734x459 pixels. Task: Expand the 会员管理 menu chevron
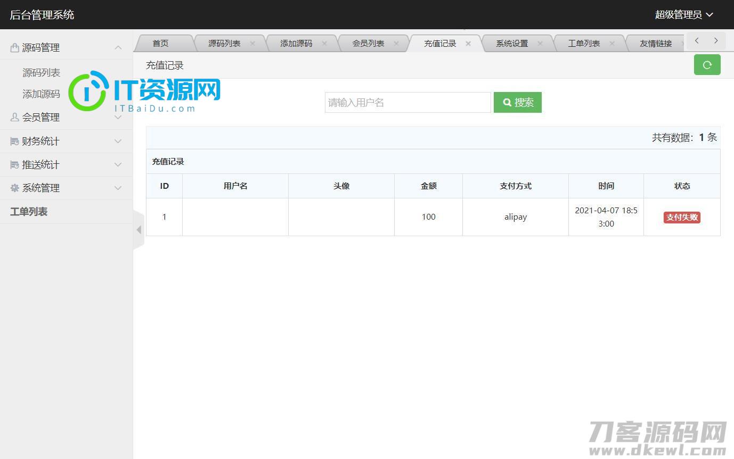(x=118, y=118)
